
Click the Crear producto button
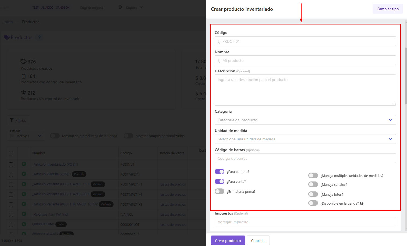(228, 240)
